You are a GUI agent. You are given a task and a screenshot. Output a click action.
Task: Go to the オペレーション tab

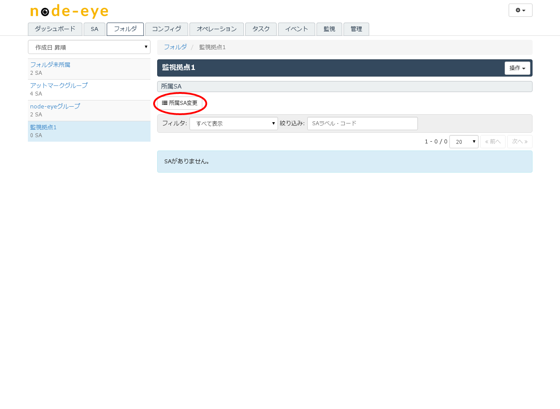216,29
